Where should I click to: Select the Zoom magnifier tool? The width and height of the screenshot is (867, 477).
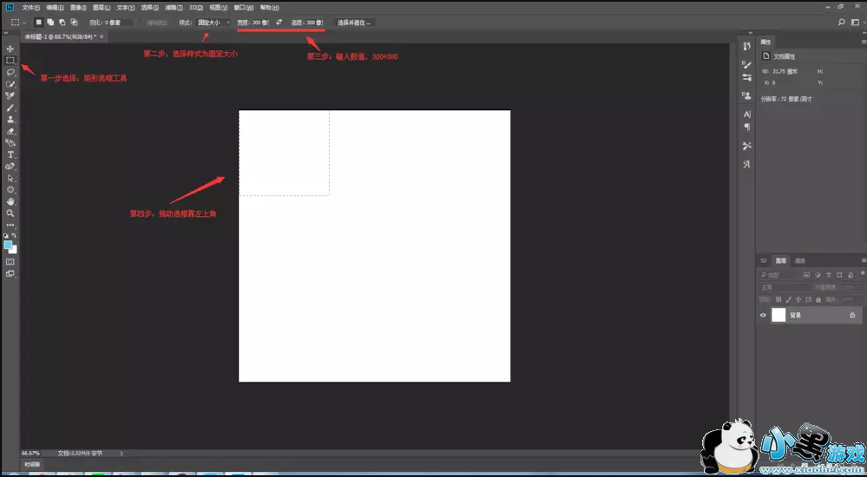coord(10,212)
